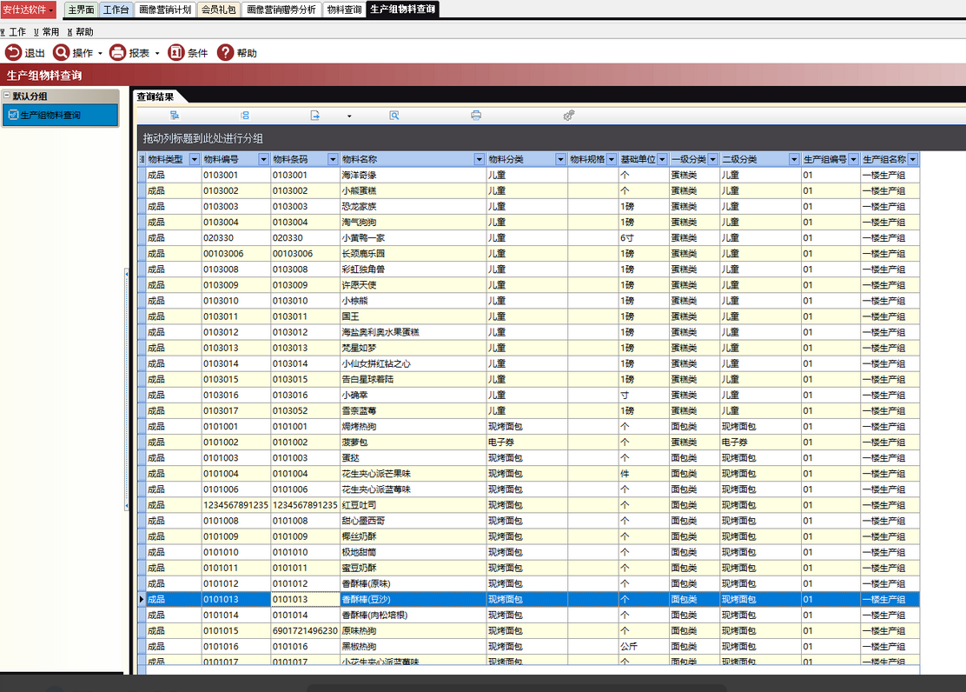Screen dimensions: 966x692
Task: Click the search/find icon in results toolbar
Action: pos(394,116)
